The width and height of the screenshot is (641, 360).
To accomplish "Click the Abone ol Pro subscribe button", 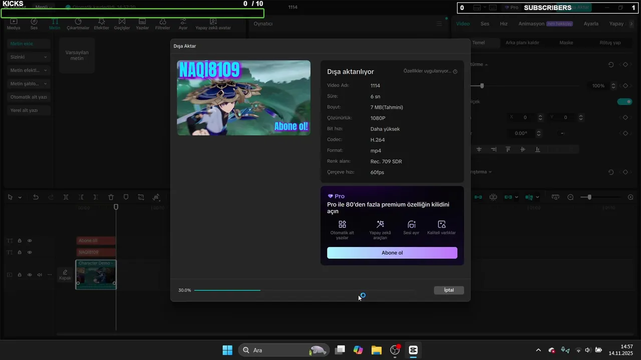I will [x=392, y=252].
